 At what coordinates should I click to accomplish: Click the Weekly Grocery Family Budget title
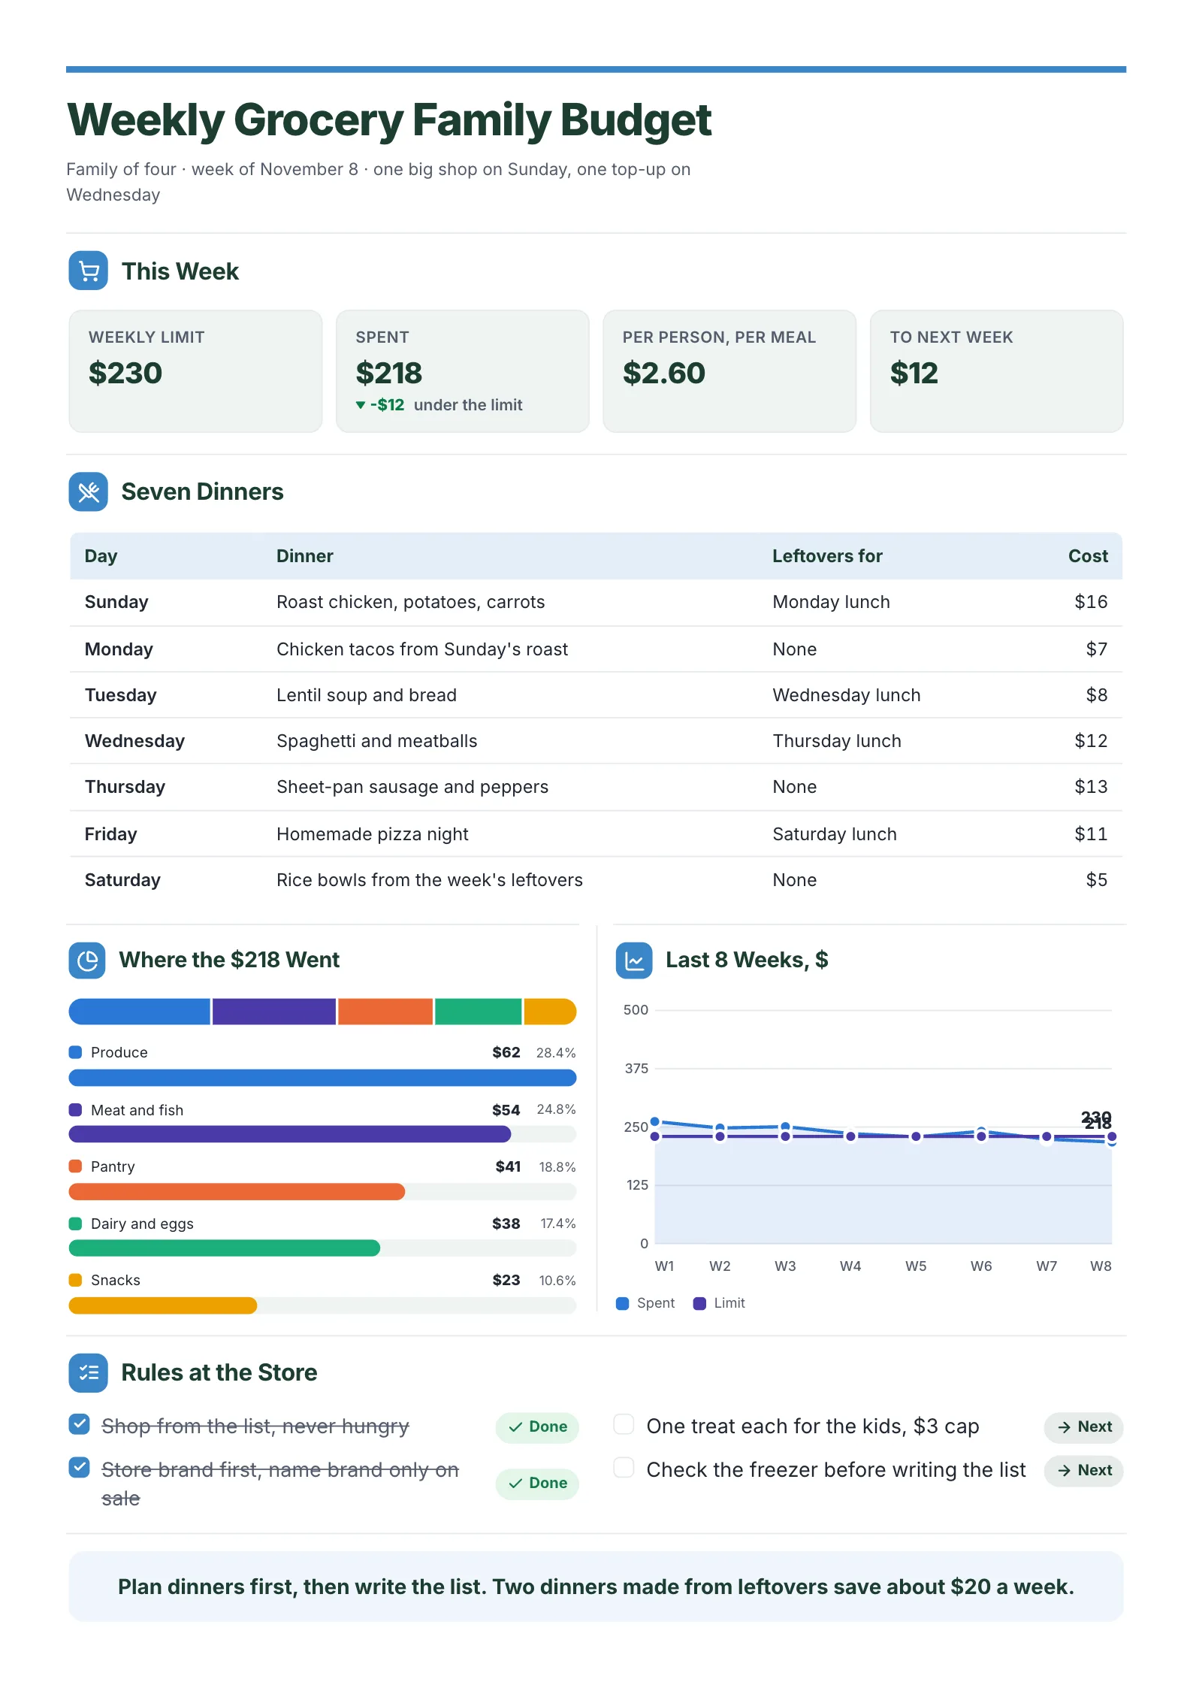pos(389,119)
